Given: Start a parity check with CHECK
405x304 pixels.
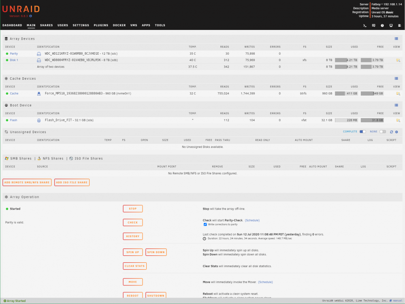Looking at the screenshot, I should [x=133, y=223].
